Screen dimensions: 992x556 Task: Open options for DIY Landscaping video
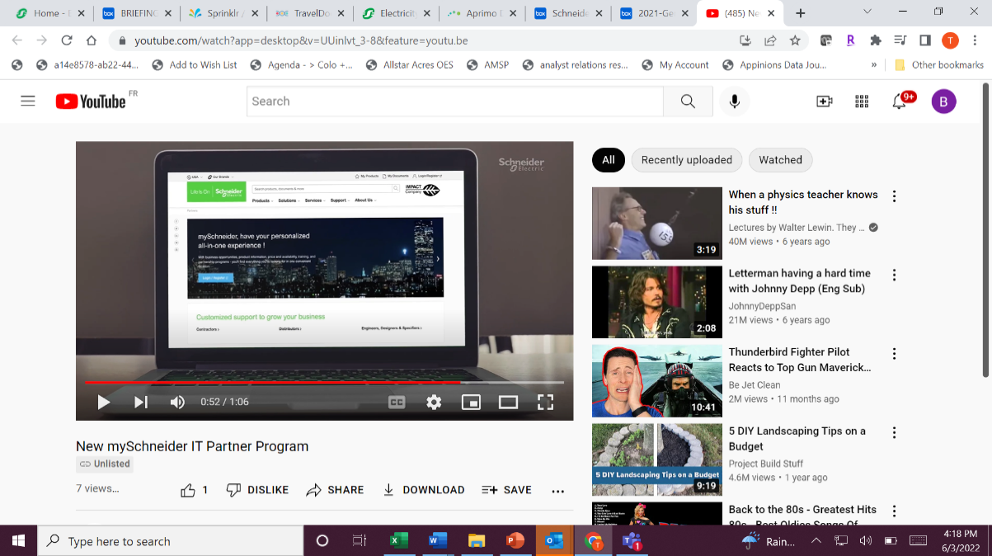click(894, 432)
